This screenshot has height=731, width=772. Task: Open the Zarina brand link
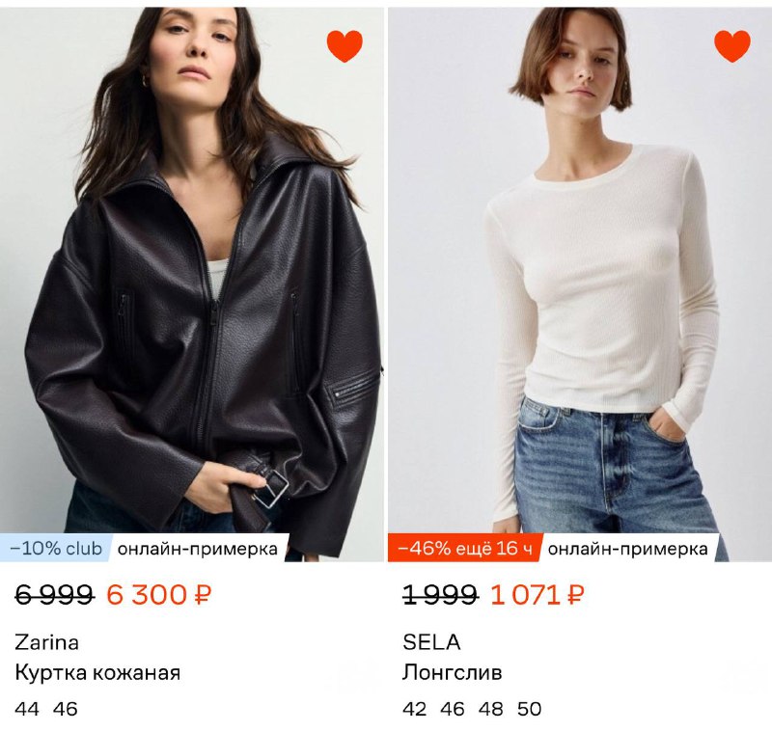tap(47, 642)
